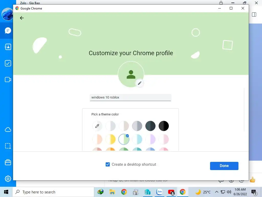Image resolution: width=262 pixels, height=197 pixels.
Task: Open the red taskbar icon beside Zalo
Action: pos(171,192)
